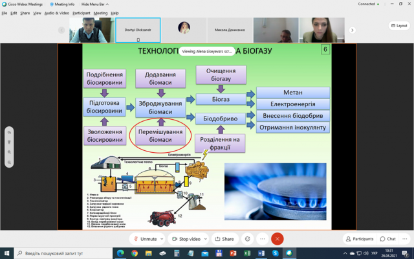Expand audio options arrow beside Unmute
Screen dimensions: 414x259
(162, 239)
